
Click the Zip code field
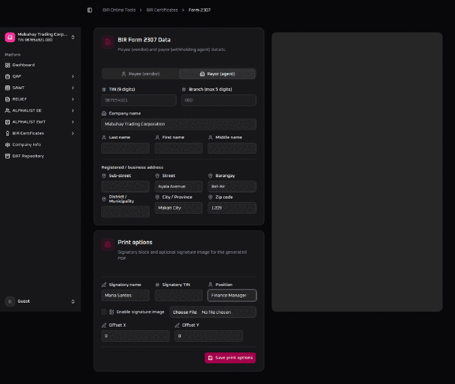232,208
